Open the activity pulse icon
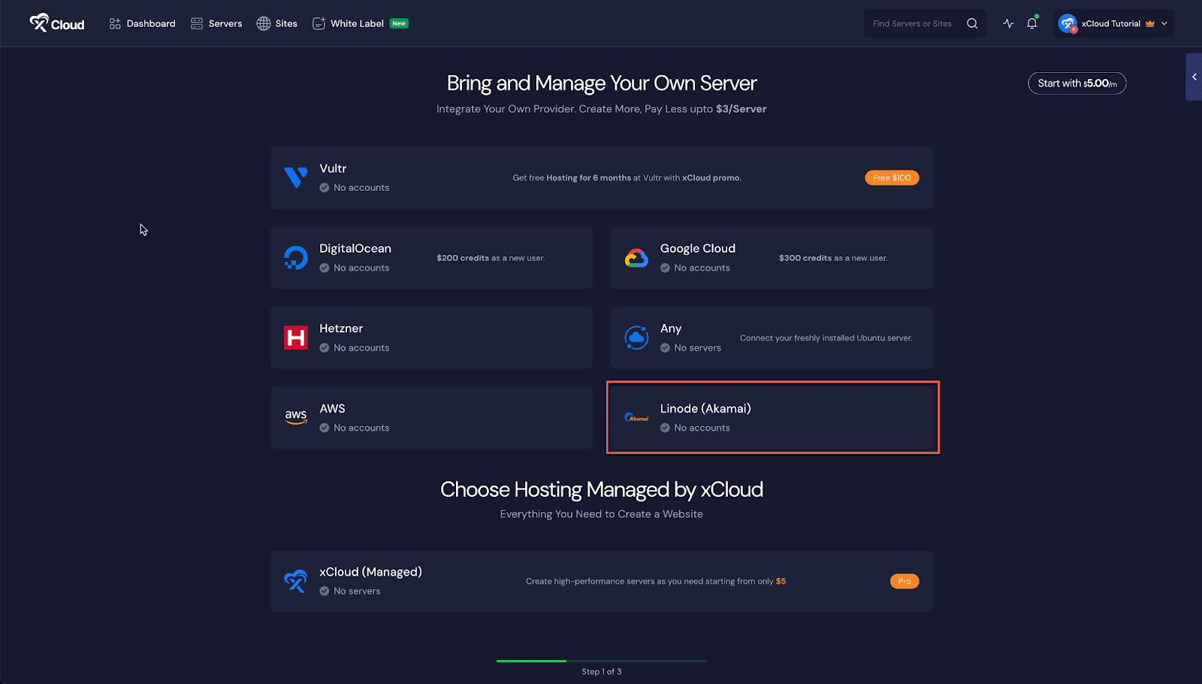Screen dimensions: 1202x684 point(1008,23)
